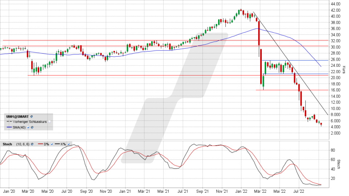This screenshot has width=349, height=196.
Task: Click the blue SMA(40) line sample in legend
Action: 9,127
